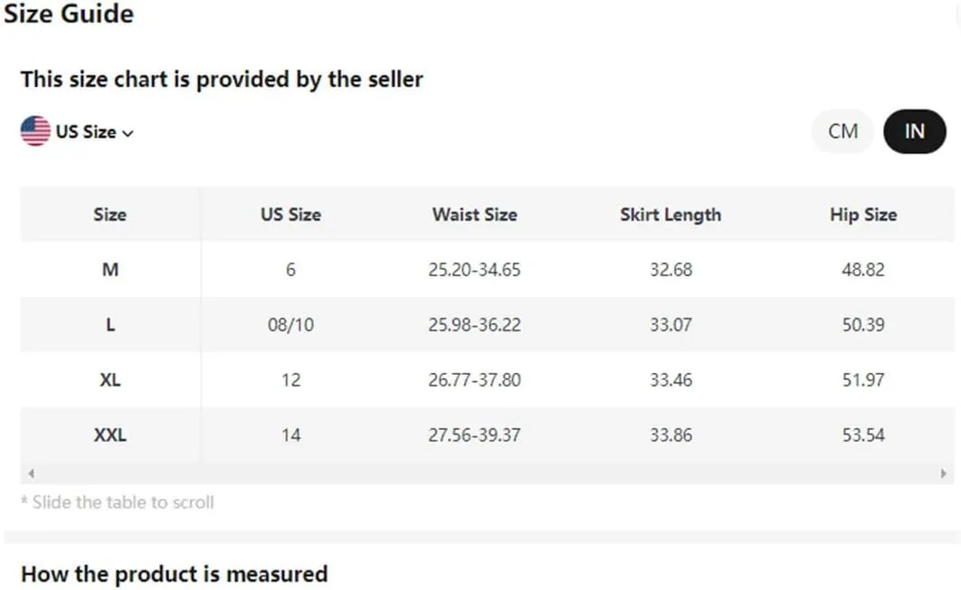Select the XXL size row label

(110, 435)
